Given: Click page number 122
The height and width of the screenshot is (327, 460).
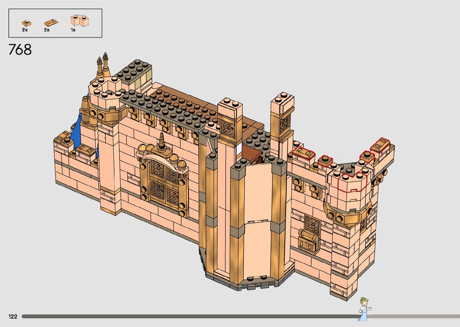Looking at the screenshot, I should click(13, 316).
